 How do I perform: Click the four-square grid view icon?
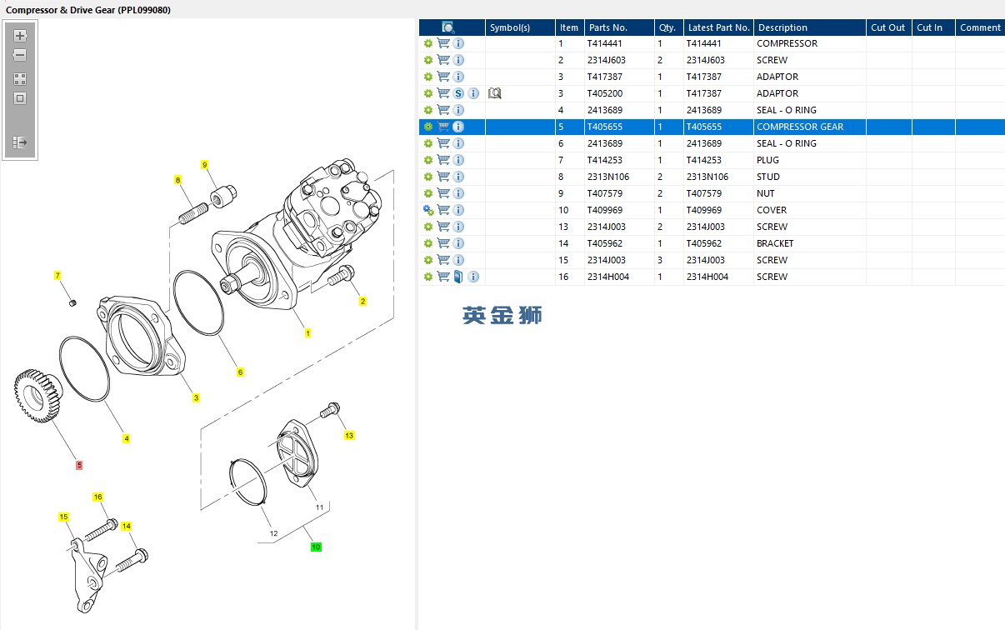point(20,79)
